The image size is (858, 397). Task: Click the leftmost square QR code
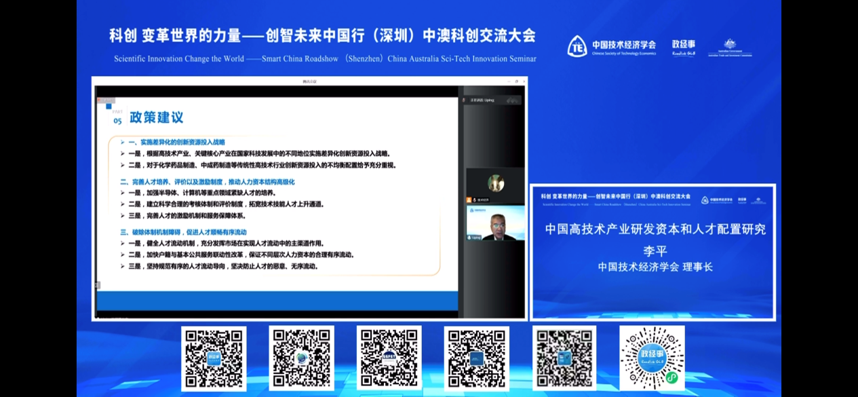(x=214, y=358)
